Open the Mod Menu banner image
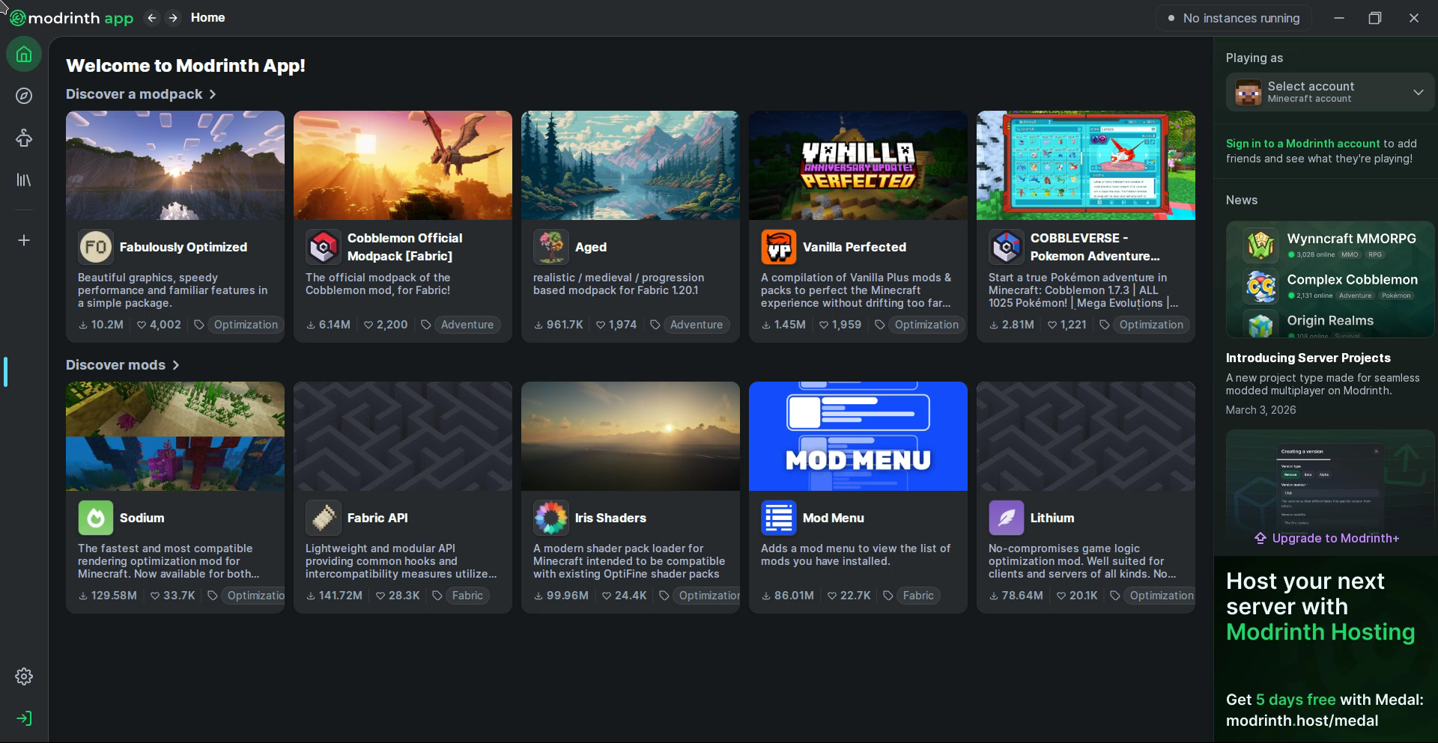 click(x=858, y=436)
